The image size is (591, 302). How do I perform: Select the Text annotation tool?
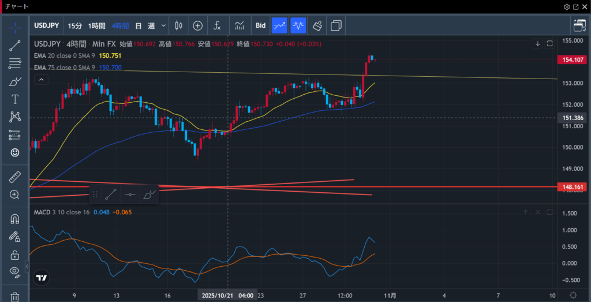pos(15,99)
